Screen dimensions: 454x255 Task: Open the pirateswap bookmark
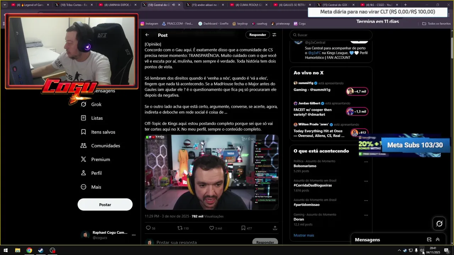click(x=281, y=24)
